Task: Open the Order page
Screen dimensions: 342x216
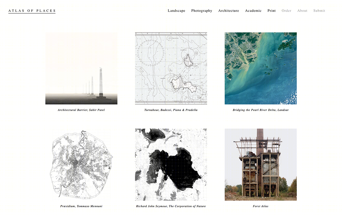Action: [286, 11]
